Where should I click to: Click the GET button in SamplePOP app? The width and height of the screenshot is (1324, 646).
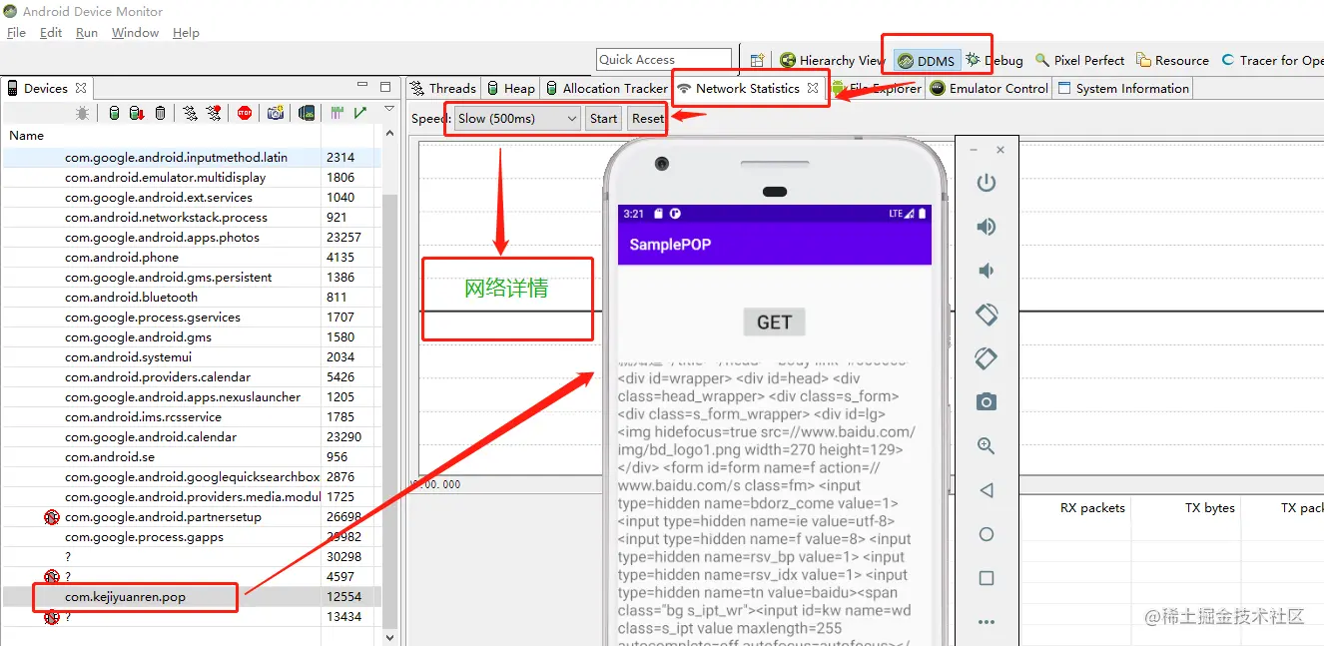click(775, 322)
